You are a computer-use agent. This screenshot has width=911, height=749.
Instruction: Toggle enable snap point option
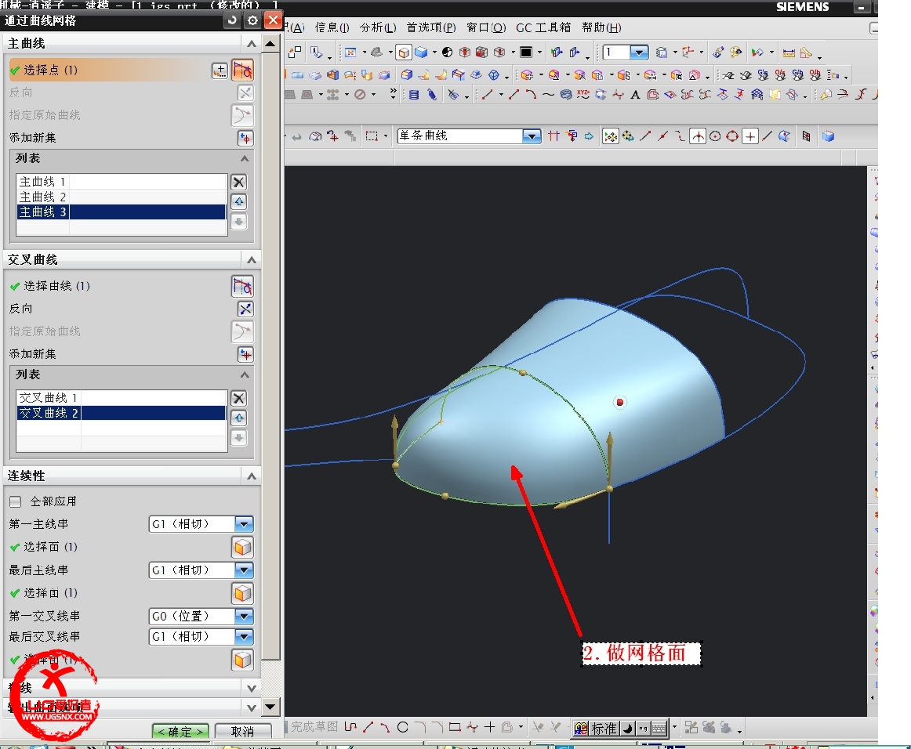click(611, 136)
